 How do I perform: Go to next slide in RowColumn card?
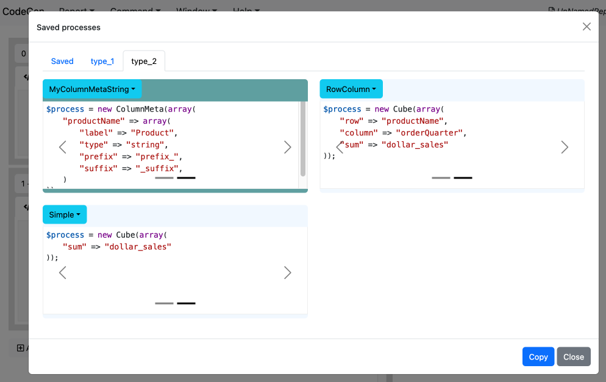click(x=565, y=147)
